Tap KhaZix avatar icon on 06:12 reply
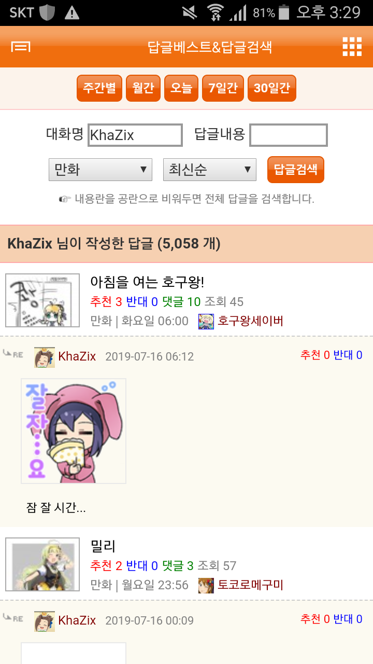Image resolution: width=373 pixels, height=664 pixels. pyautogui.click(x=45, y=357)
